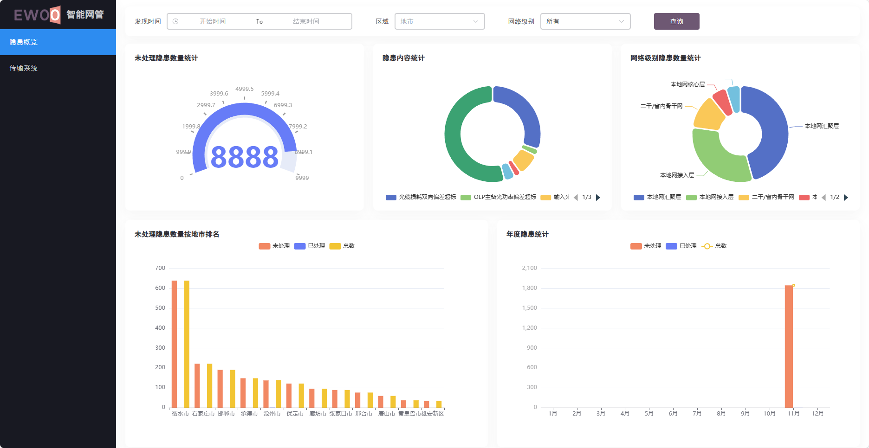Screen dimensions: 869x448
Task: Toggle 光缆损耗双向偏差超标 legend item
Action: [421, 198]
